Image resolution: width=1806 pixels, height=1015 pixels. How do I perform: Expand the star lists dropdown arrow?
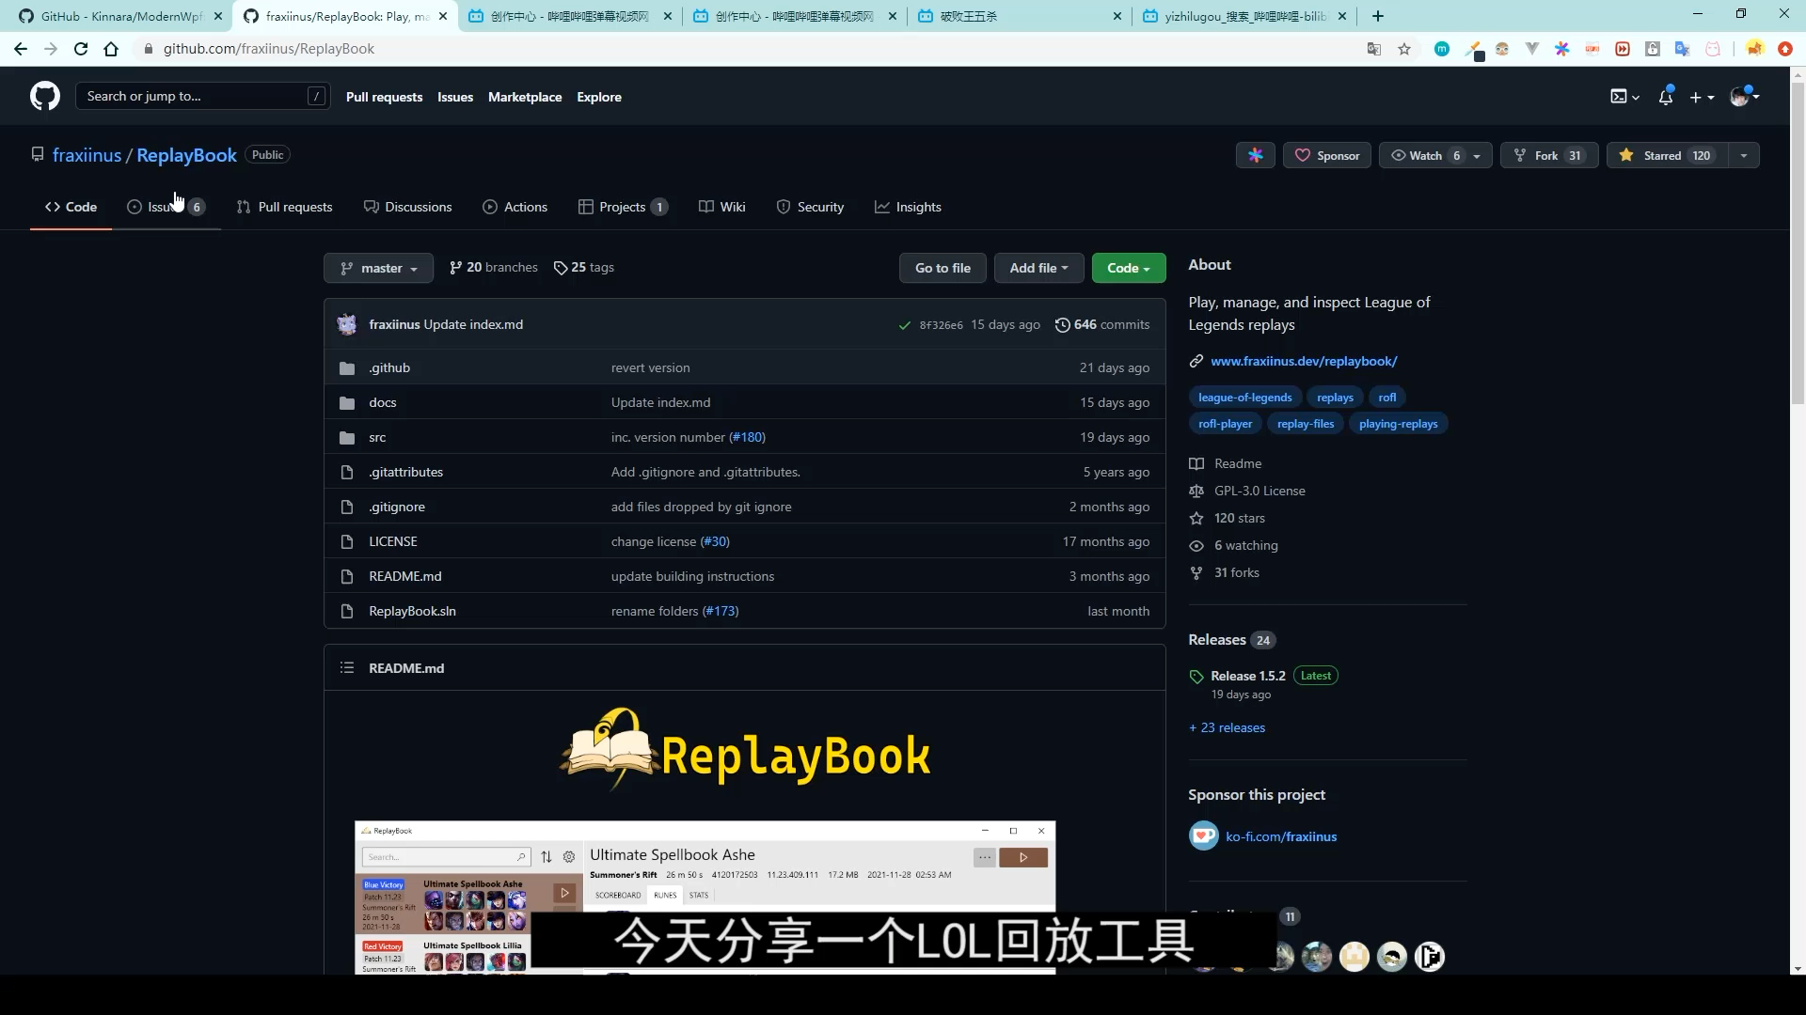click(1744, 155)
